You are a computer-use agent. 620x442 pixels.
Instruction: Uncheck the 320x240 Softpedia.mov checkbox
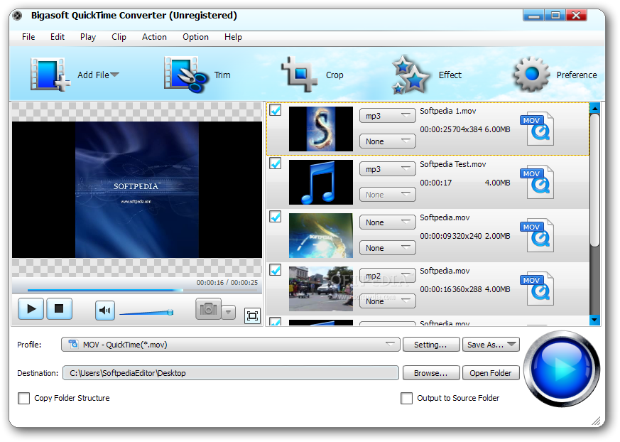tap(276, 217)
